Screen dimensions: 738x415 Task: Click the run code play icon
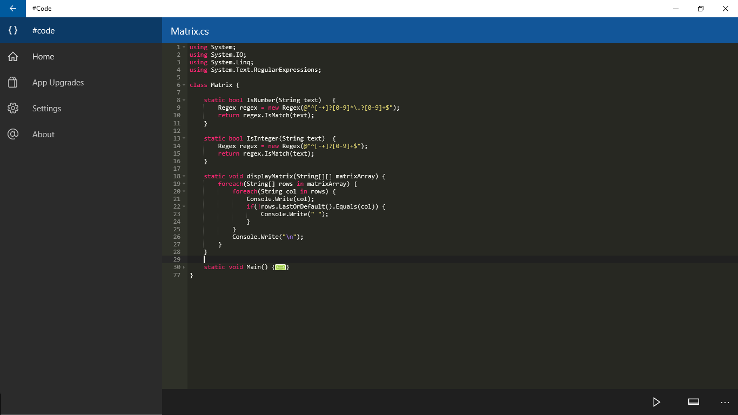656,402
